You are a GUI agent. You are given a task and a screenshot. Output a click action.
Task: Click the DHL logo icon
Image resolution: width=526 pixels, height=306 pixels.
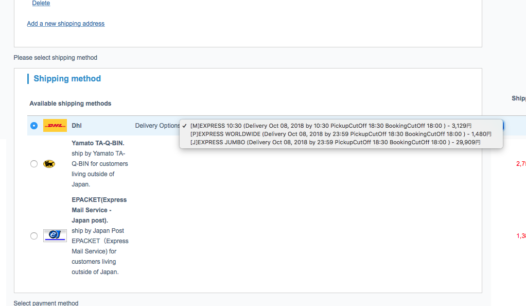55,126
